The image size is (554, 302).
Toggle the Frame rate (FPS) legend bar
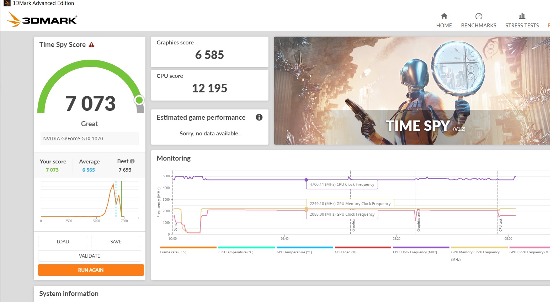(x=188, y=248)
